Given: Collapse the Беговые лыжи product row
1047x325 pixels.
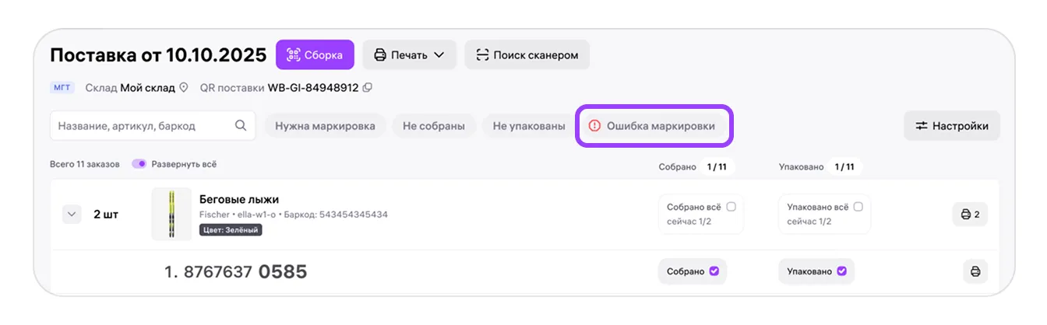Looking at the screenshot, I should click(x=72, y=214).
